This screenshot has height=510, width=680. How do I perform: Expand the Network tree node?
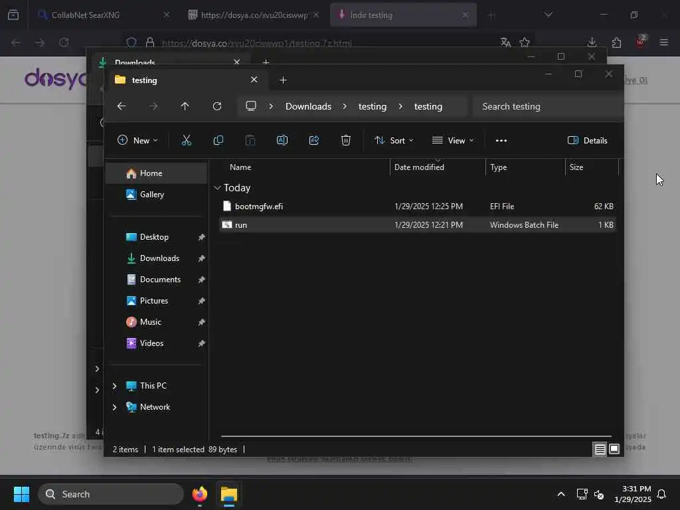[114, 407]
